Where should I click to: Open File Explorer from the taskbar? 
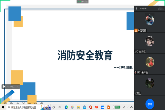point(78,107)
